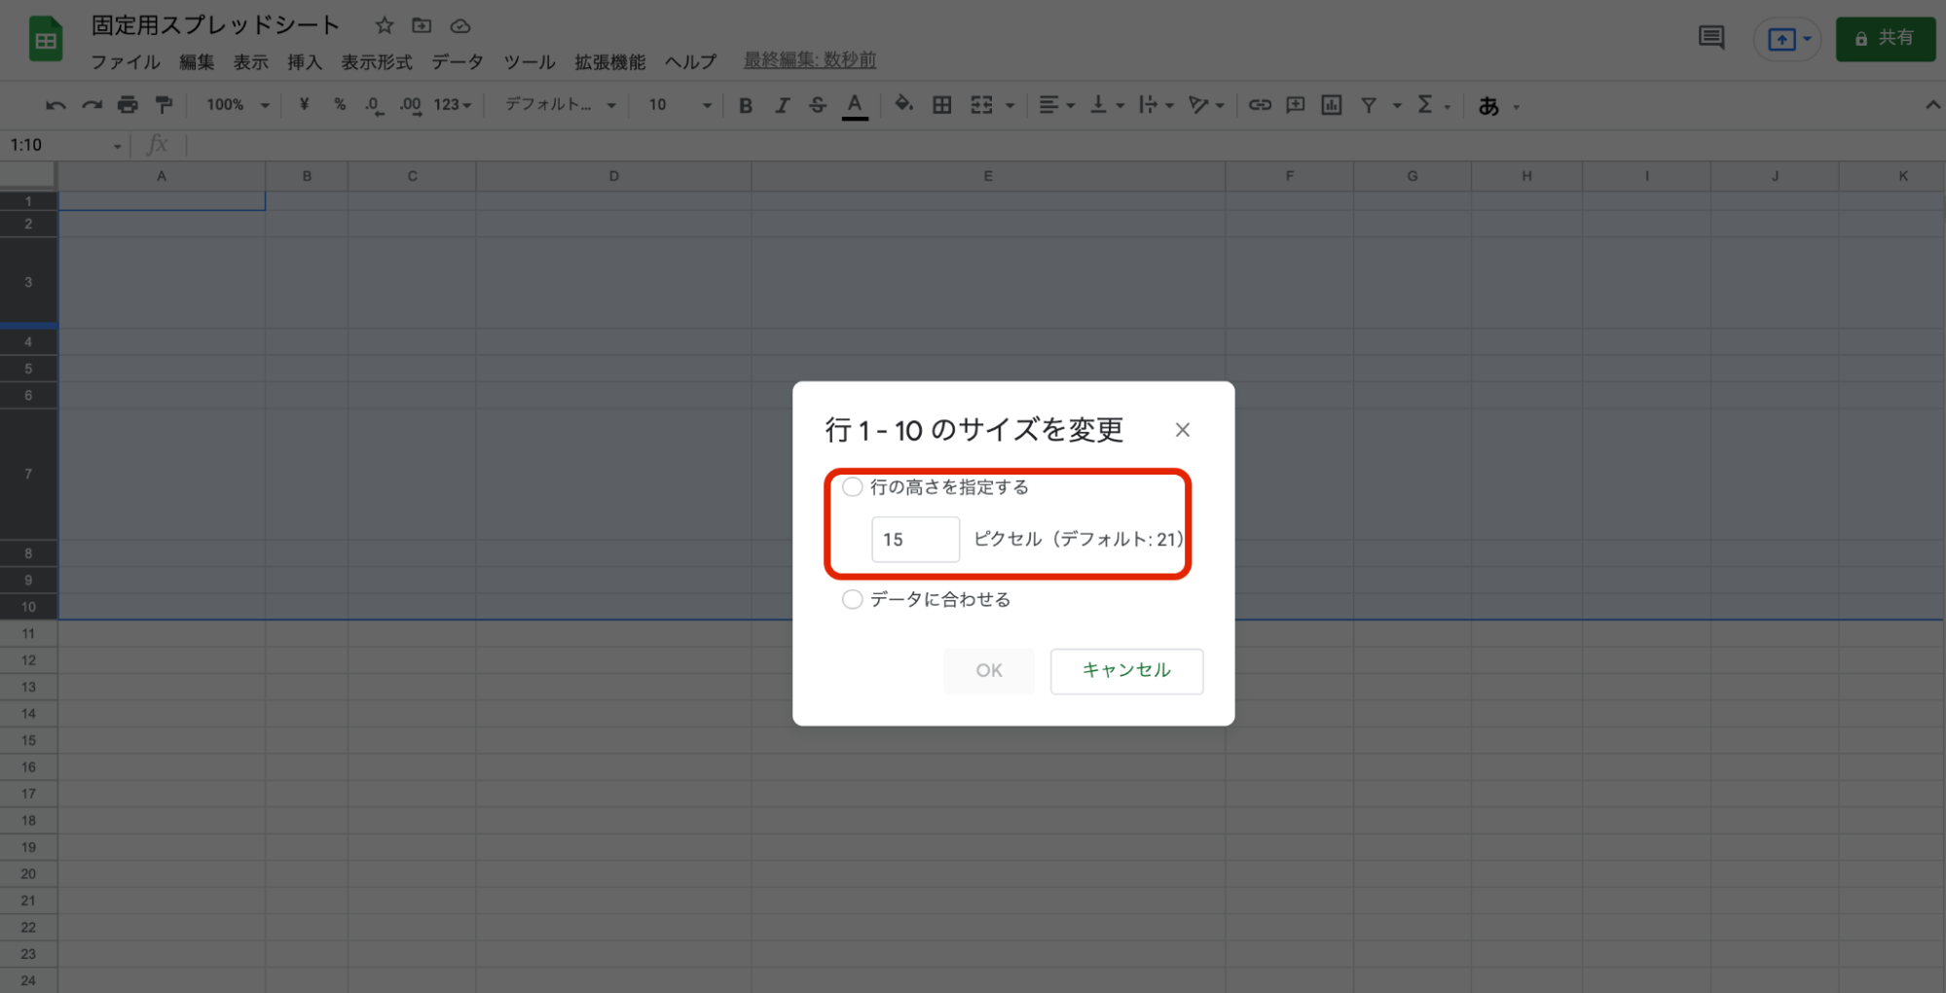Click the キャンセル button
Image resolution: width=1946 pixels, height=993 pixels.
(x=1126, y=671)
